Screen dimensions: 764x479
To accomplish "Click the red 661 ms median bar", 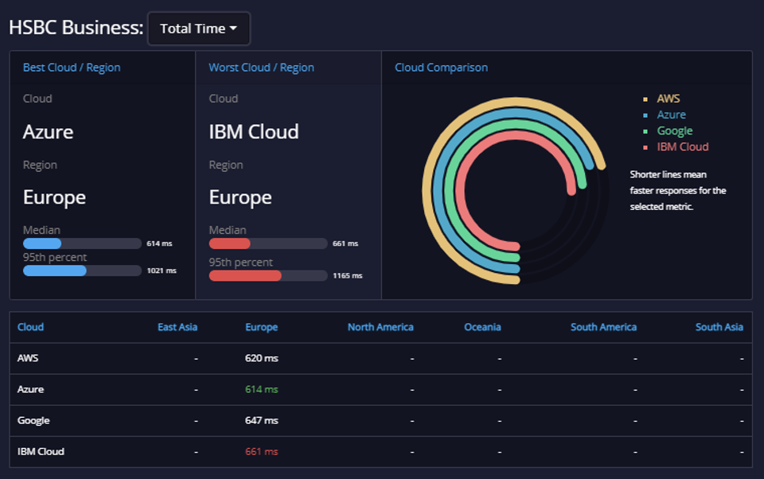I will point(229,243).
